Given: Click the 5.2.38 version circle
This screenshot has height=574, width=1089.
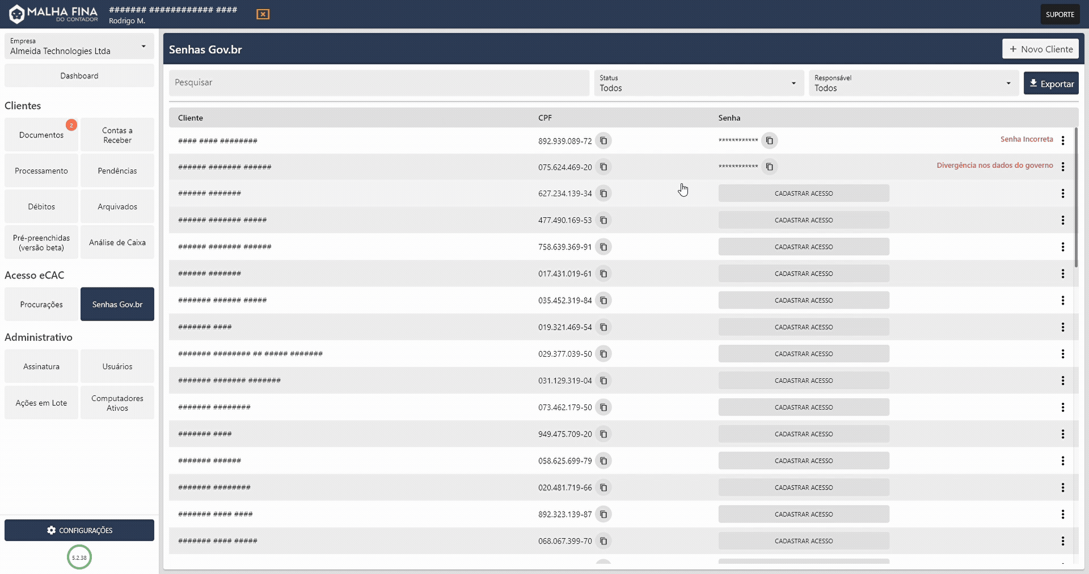Looking at the screenshot, I should coord(79,557).
